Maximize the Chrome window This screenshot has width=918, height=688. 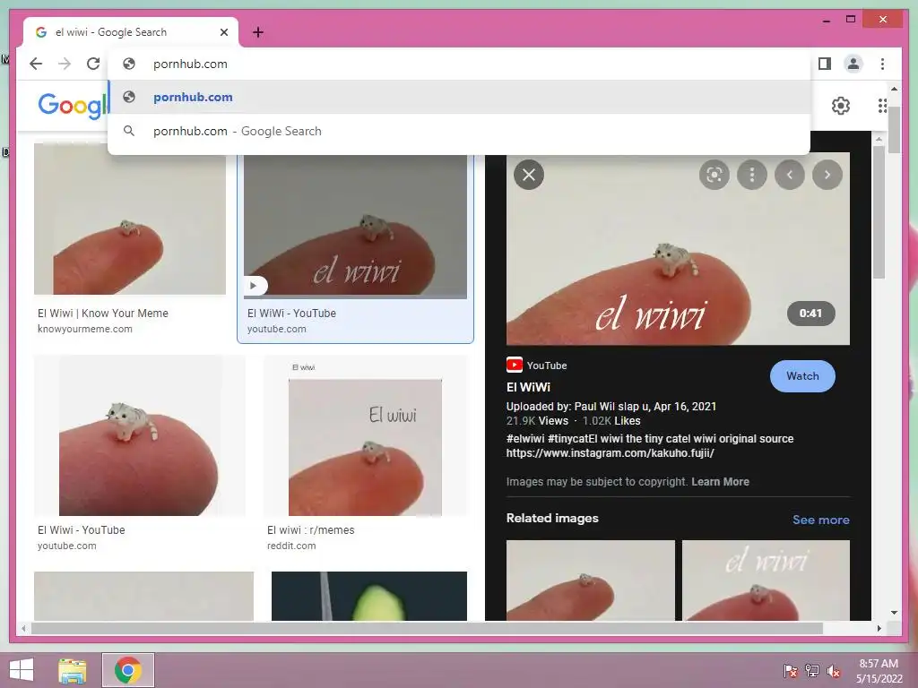(x=851, y=20)
